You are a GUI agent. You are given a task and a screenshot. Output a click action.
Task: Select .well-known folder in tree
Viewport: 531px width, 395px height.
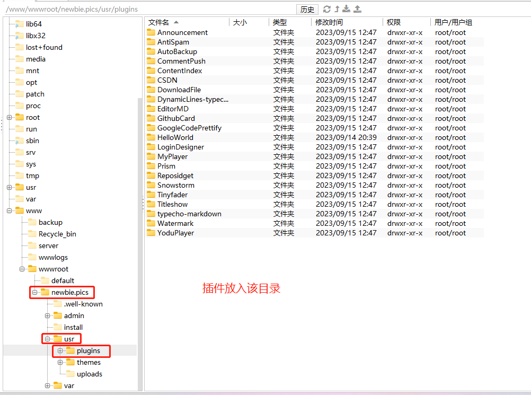click(83, 304)
